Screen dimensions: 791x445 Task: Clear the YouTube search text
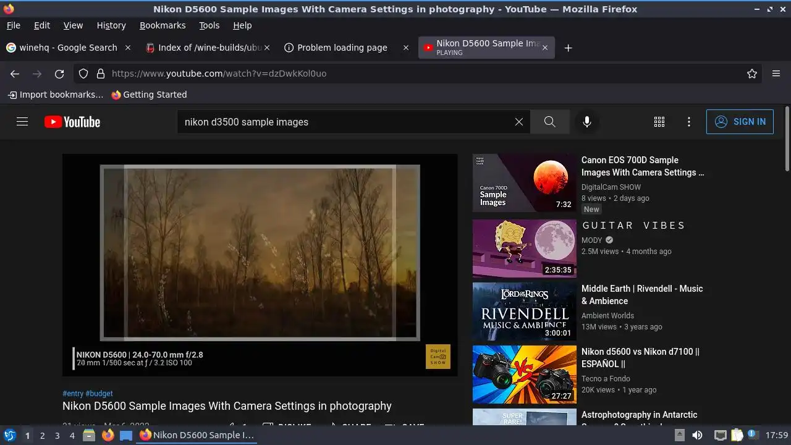pos(519,122)
